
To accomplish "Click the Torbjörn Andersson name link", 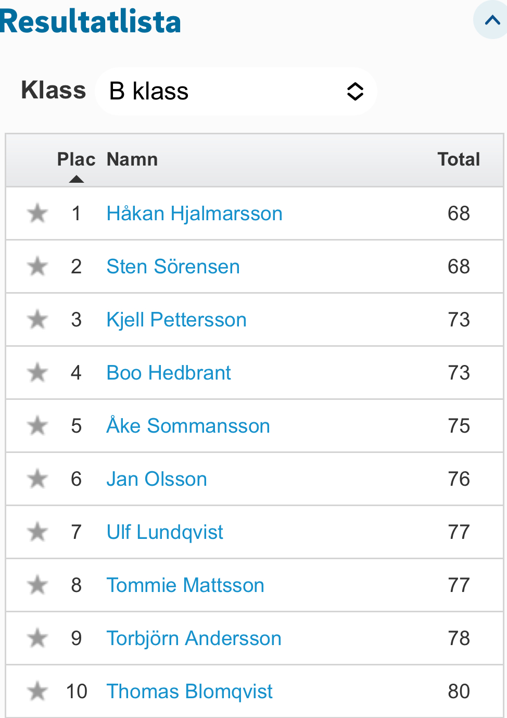I will click(194, 638).
